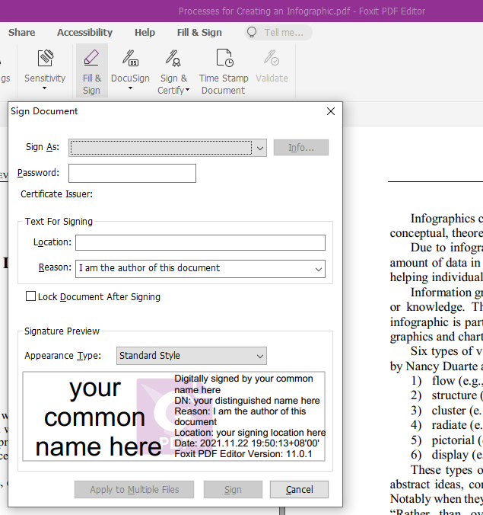The height and width of the screenshot is (515, 483).
Task: Enable Lock Document After Signing
Action: pos(31,296)
